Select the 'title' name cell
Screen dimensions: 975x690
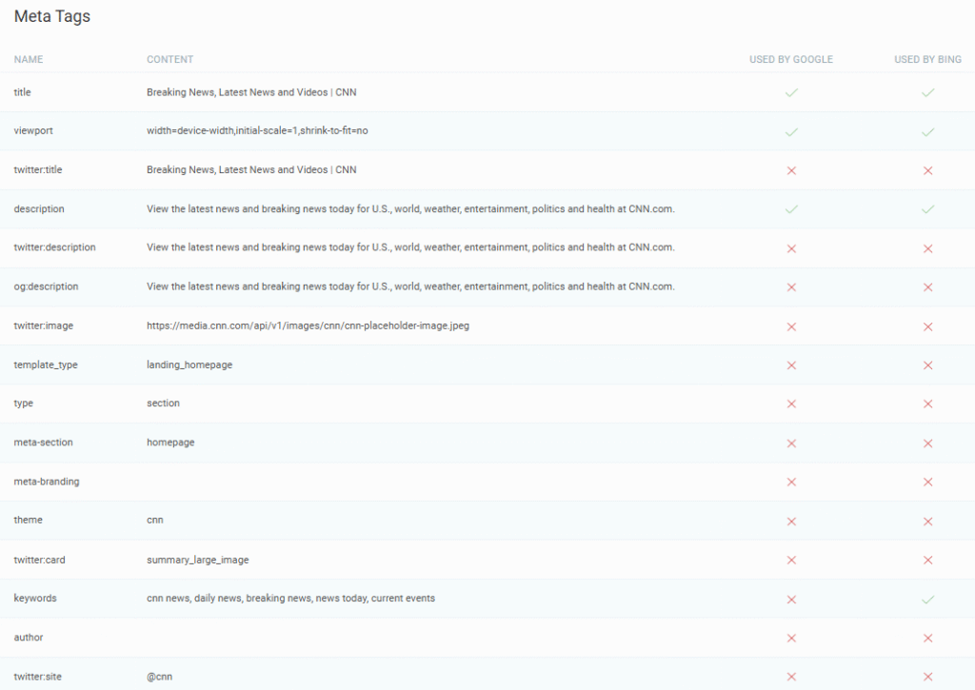click(23, 92)
